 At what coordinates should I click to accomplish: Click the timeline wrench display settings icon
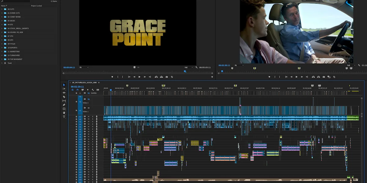(93, 90)
